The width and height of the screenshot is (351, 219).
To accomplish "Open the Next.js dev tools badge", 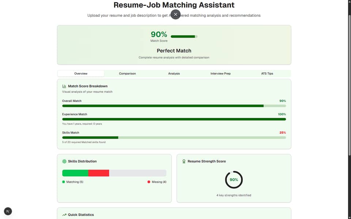I will click(x=8, y=211).
